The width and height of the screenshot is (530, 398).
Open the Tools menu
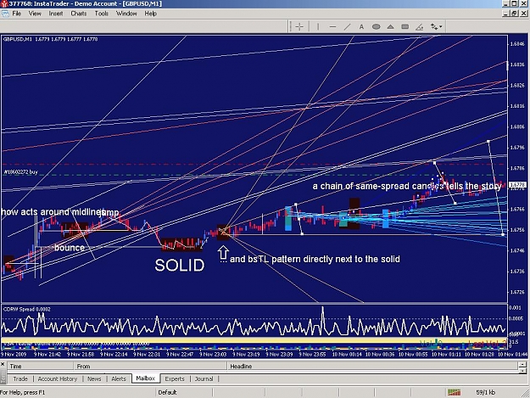[102, 14]
